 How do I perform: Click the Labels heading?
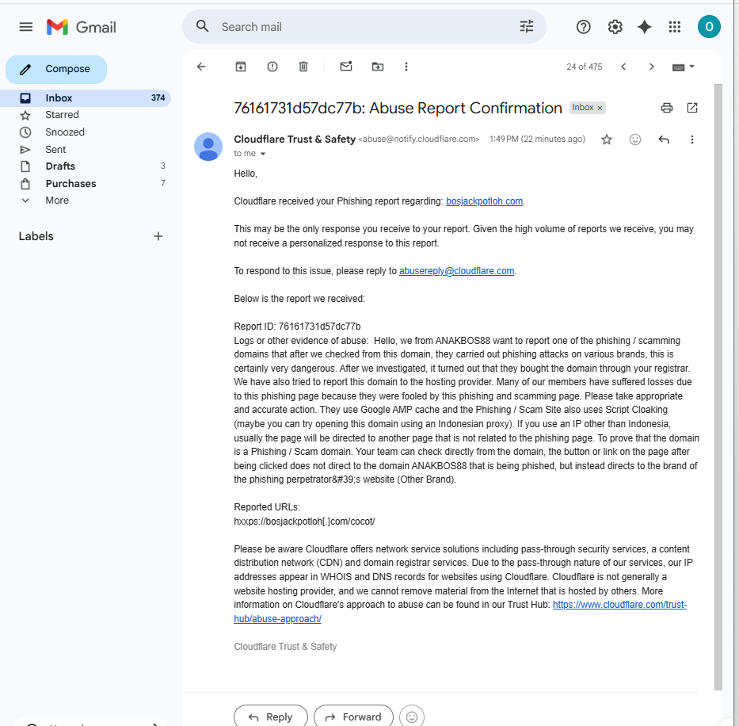36,236
